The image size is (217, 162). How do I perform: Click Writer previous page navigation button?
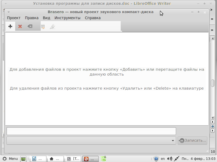(213, 122)
